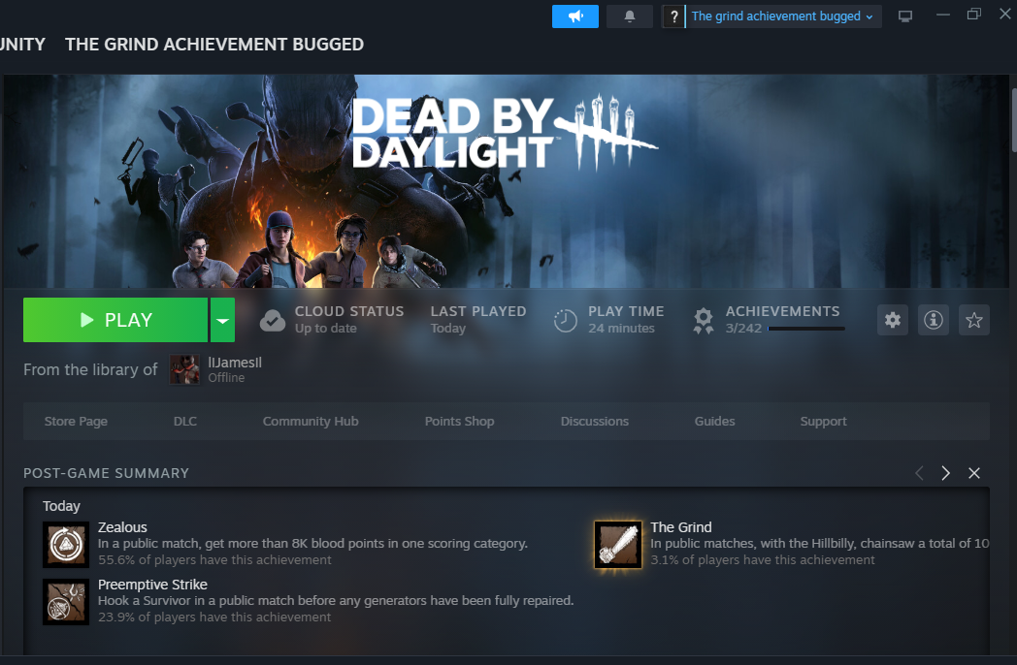Click the page vertical scrollbar
Screen dimensions: 1017x665
point(1013,120)
